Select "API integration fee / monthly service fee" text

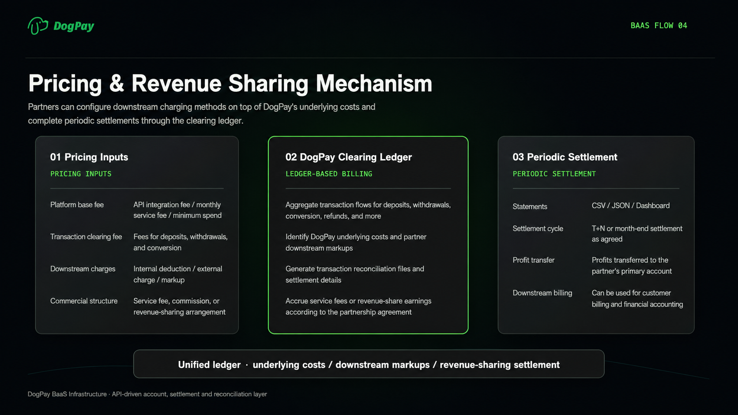pos(177,210)
